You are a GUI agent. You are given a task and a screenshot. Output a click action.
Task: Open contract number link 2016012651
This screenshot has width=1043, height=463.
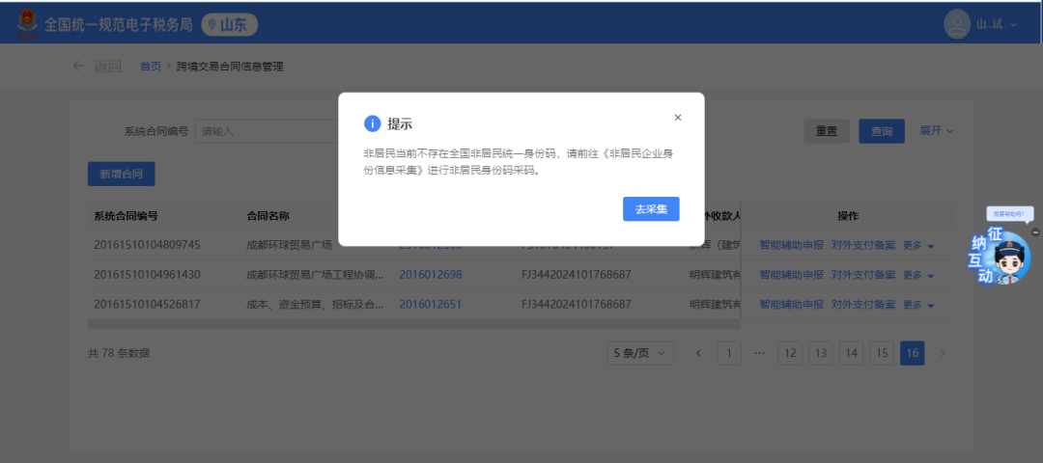tap(431, 305)
